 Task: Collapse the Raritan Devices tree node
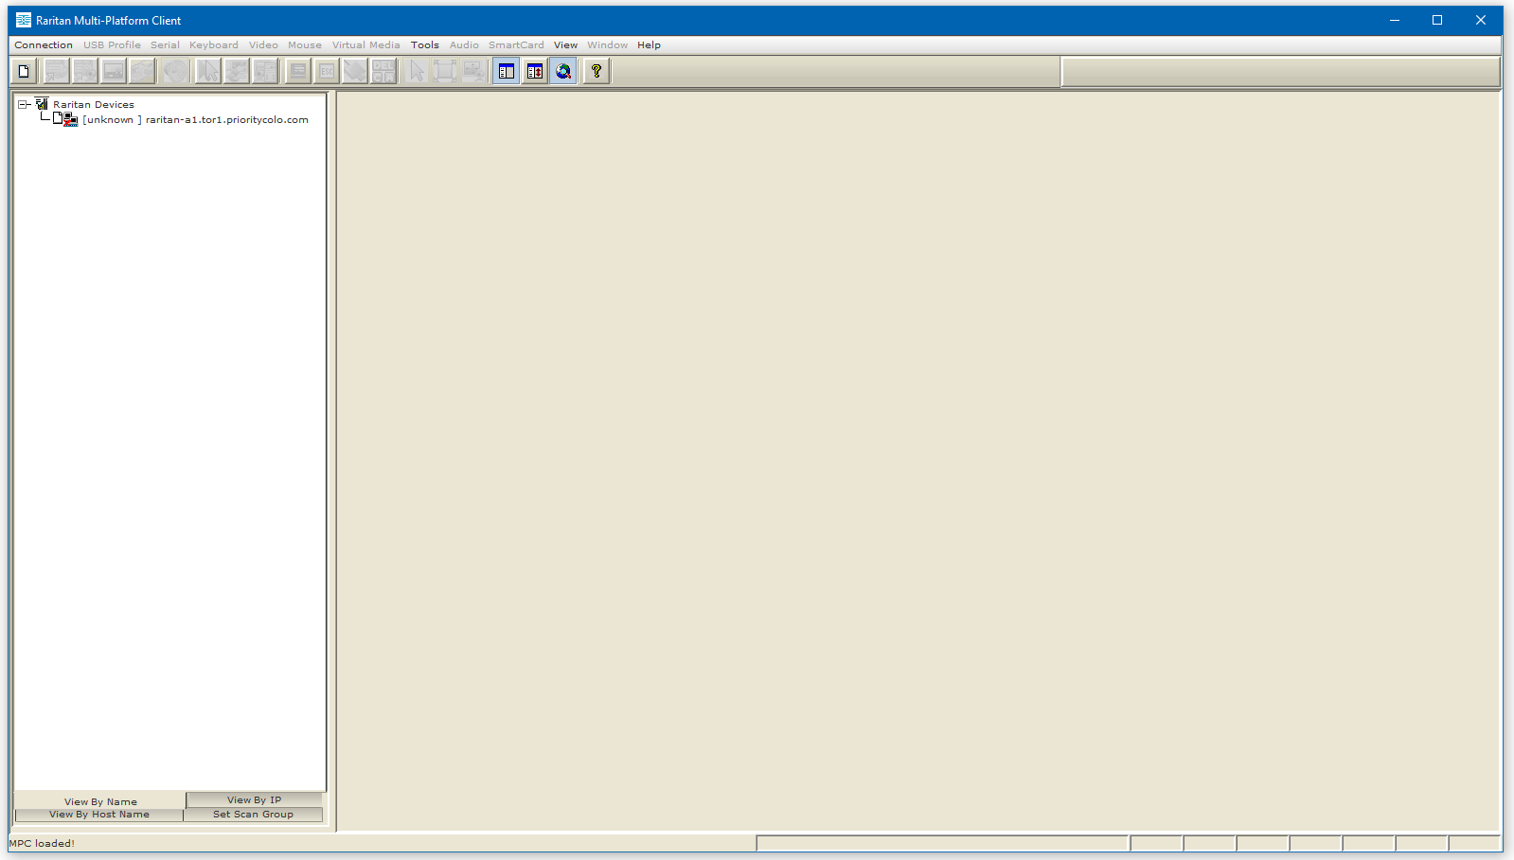pyautogui.click(x=23, y=105)
